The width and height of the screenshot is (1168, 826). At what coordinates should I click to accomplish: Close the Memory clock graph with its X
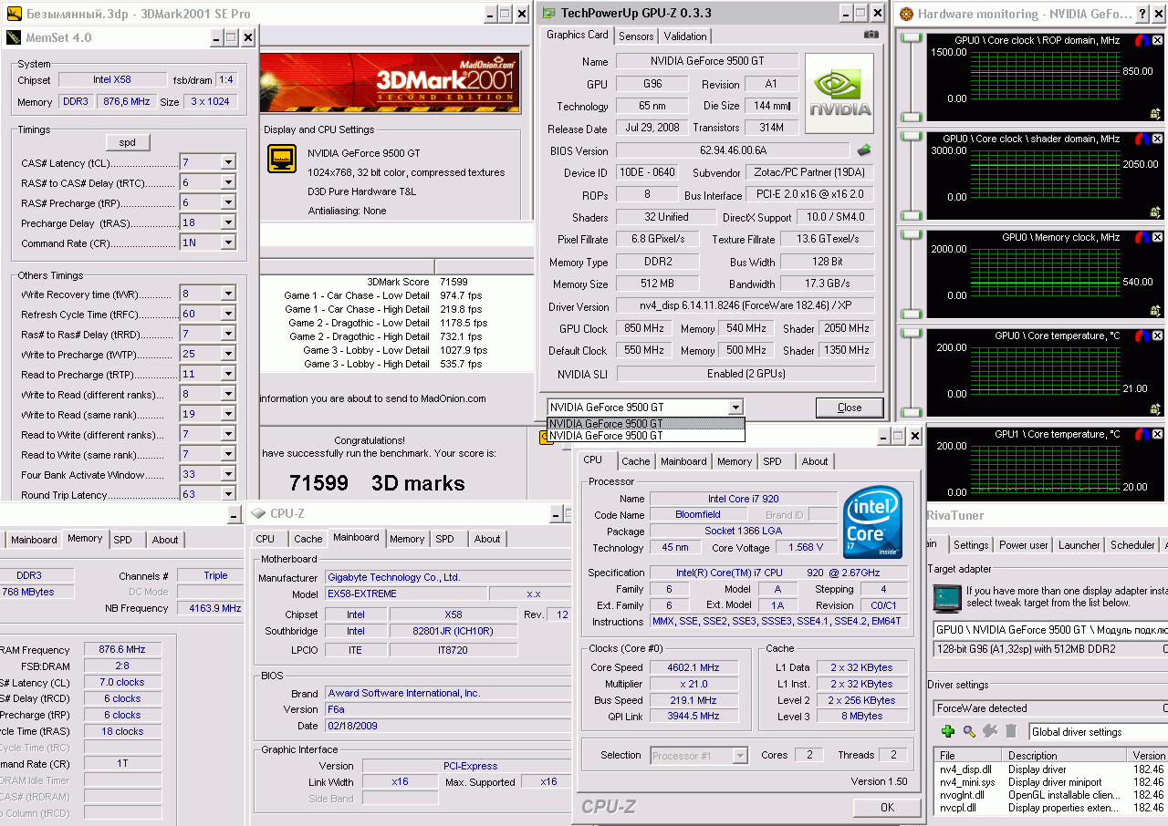pyautogui.click(x=1158, y=237)
